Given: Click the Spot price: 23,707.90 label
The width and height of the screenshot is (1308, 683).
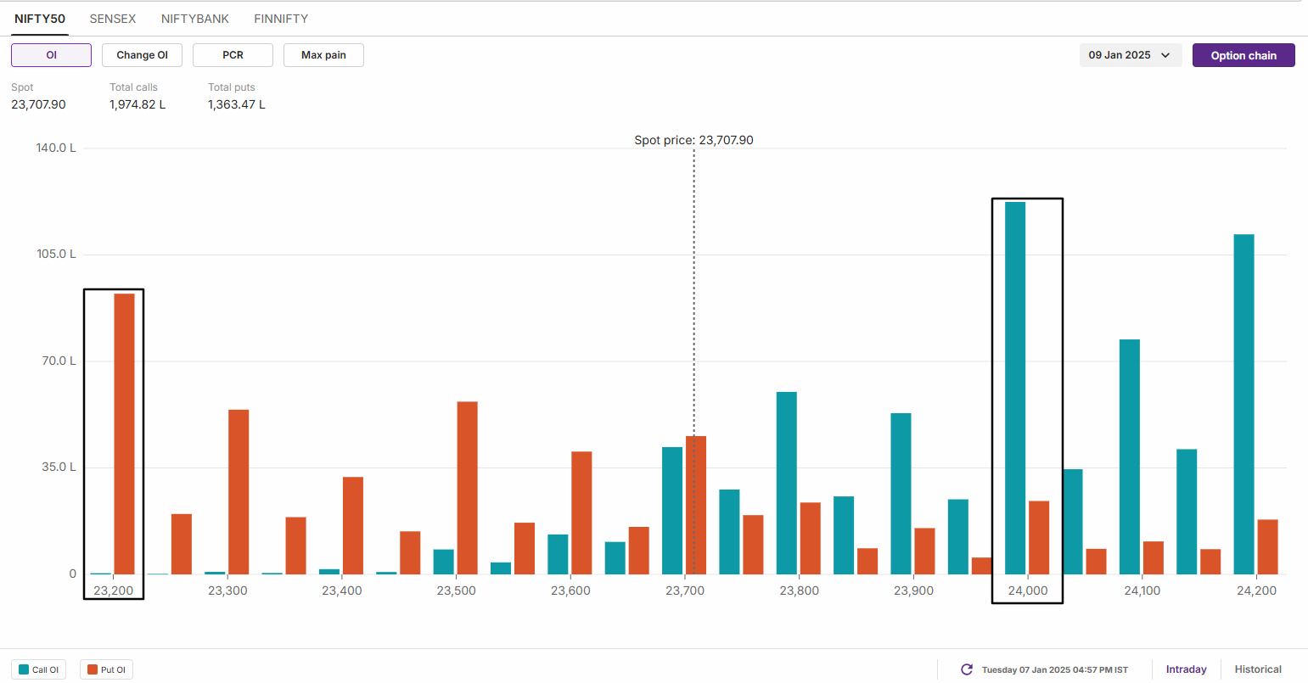Looking at the screenshot, I should (x=693, y=140).
